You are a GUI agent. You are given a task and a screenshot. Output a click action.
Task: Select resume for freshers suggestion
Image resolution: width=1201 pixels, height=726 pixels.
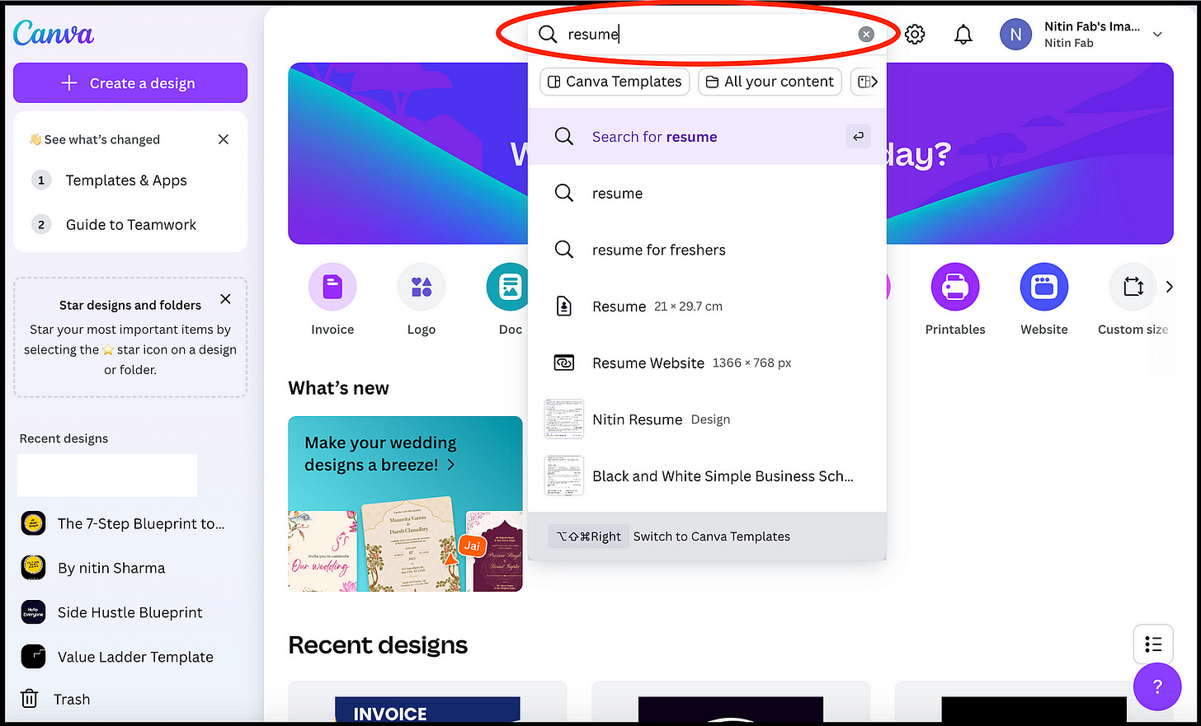point(707,250)
